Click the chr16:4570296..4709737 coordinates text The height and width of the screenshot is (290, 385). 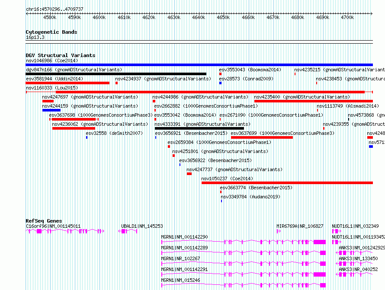pyautogui.click(x=55, y=9)
